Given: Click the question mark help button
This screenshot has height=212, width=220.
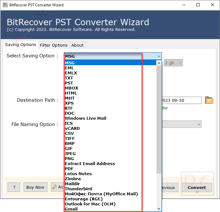Looking at the screenshot, I should click(14, 187).
